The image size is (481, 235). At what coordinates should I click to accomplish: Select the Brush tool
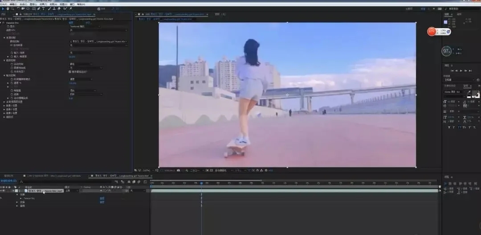pyautogui.click(x=49, y=8)
